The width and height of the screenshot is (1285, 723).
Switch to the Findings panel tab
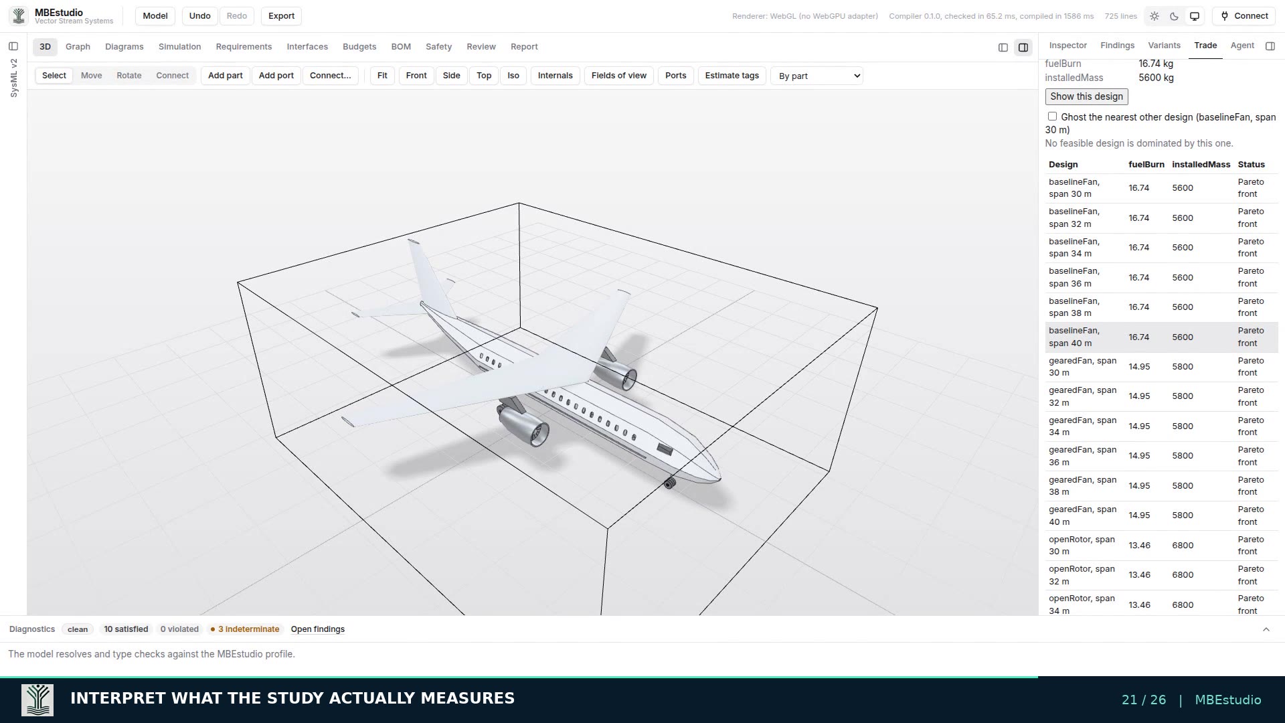pyautogui.click(x=1117, y=46)
